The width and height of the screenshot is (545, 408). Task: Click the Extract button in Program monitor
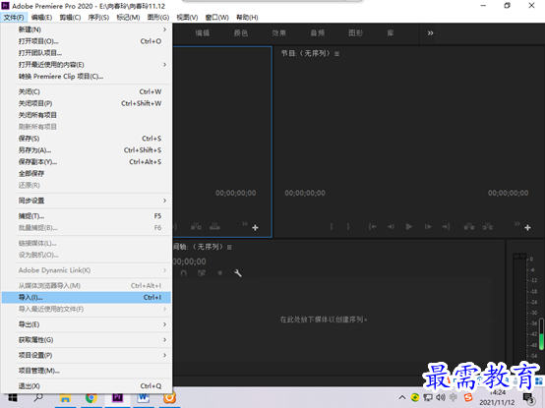point(487,227)
